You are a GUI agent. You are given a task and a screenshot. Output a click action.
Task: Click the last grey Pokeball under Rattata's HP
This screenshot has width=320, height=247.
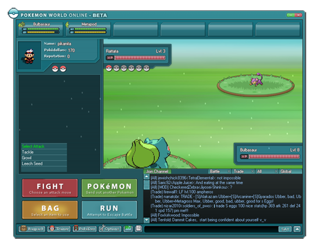click(x=146, y=68)
